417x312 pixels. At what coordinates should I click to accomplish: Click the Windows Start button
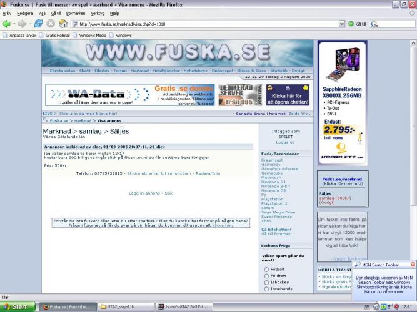coord(18,306)
